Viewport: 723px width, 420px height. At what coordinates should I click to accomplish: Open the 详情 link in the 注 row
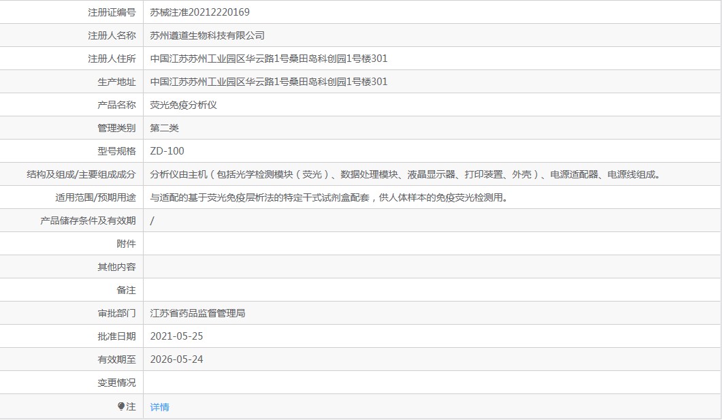pyautogui.click(x=159, y=407)
